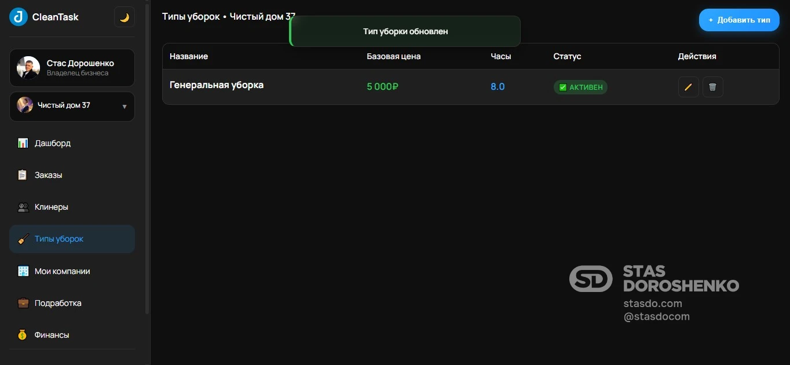
Task: Click Стас Дорошенко's profile avatar
Action: 28,68
